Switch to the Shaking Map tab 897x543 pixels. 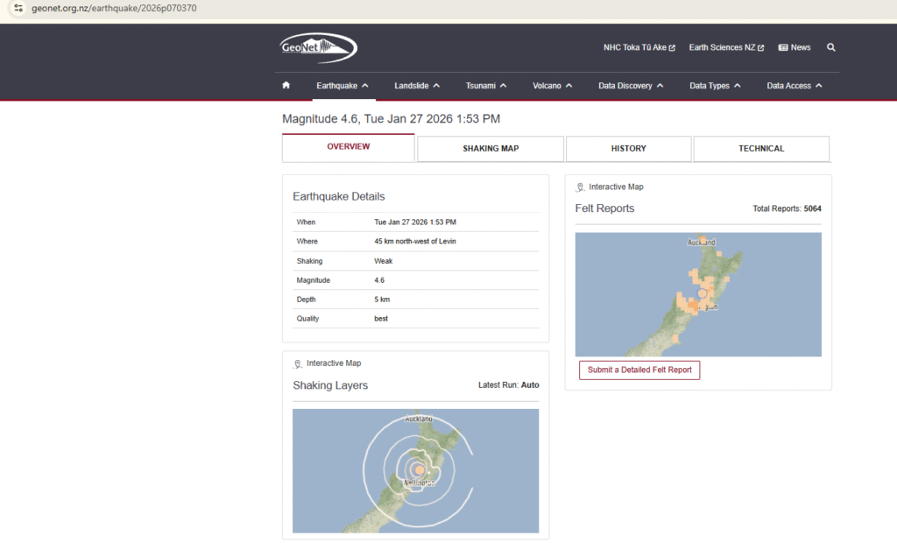[x=491, y=149]
